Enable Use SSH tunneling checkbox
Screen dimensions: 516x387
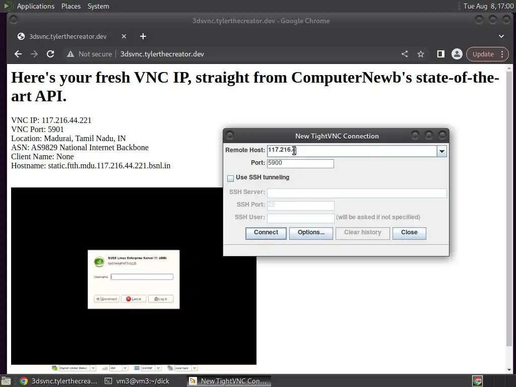point(230,178)
